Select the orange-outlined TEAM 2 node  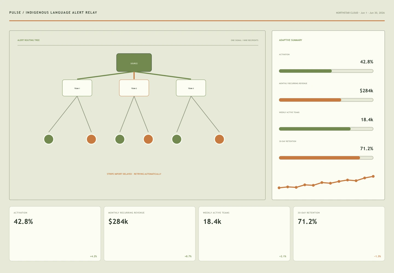[x=134, y=88]
